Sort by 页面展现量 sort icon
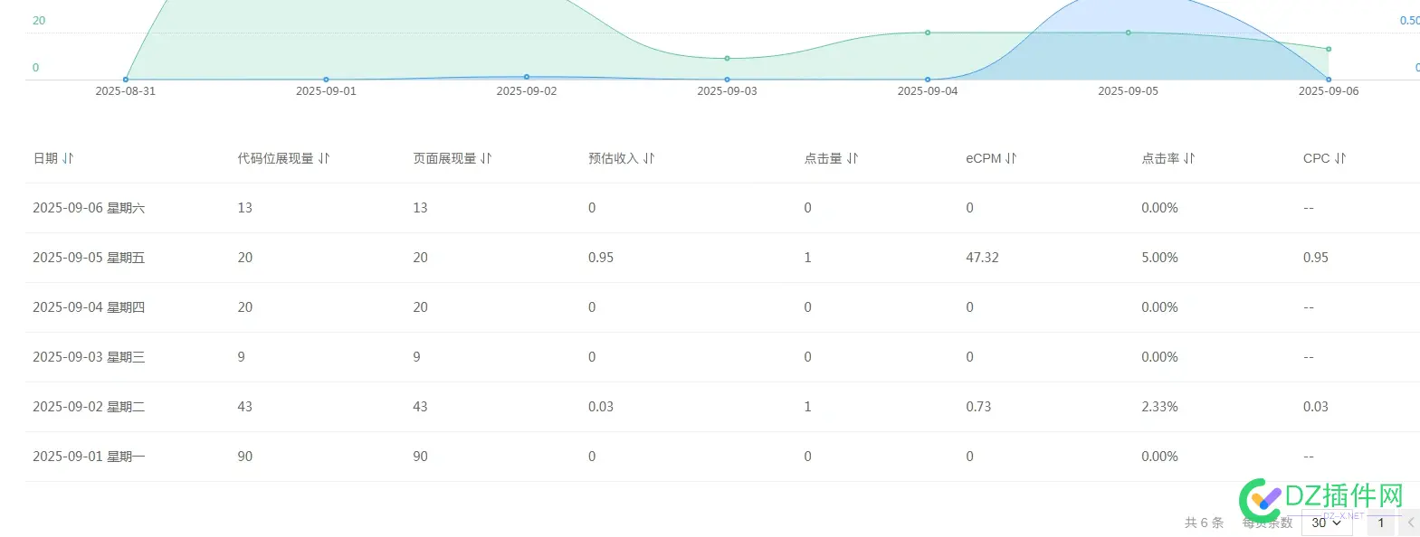The width and height of the screenshot is (1420, 537). point(486,158)
